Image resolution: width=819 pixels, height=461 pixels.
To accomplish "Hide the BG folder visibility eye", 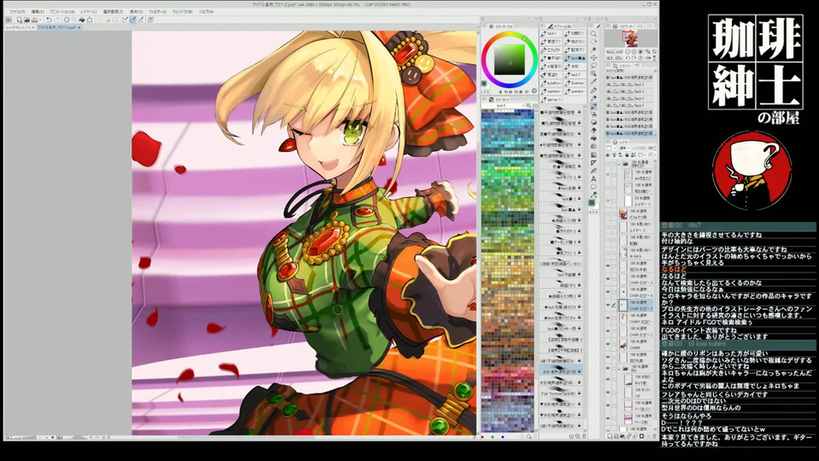I will tap(607, 368).
